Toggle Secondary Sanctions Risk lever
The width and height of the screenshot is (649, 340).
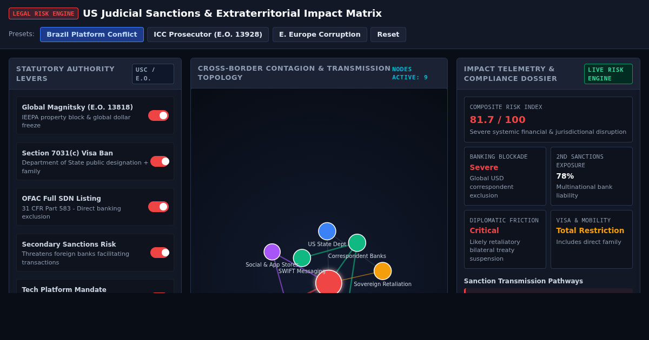(x=160, y=253)
